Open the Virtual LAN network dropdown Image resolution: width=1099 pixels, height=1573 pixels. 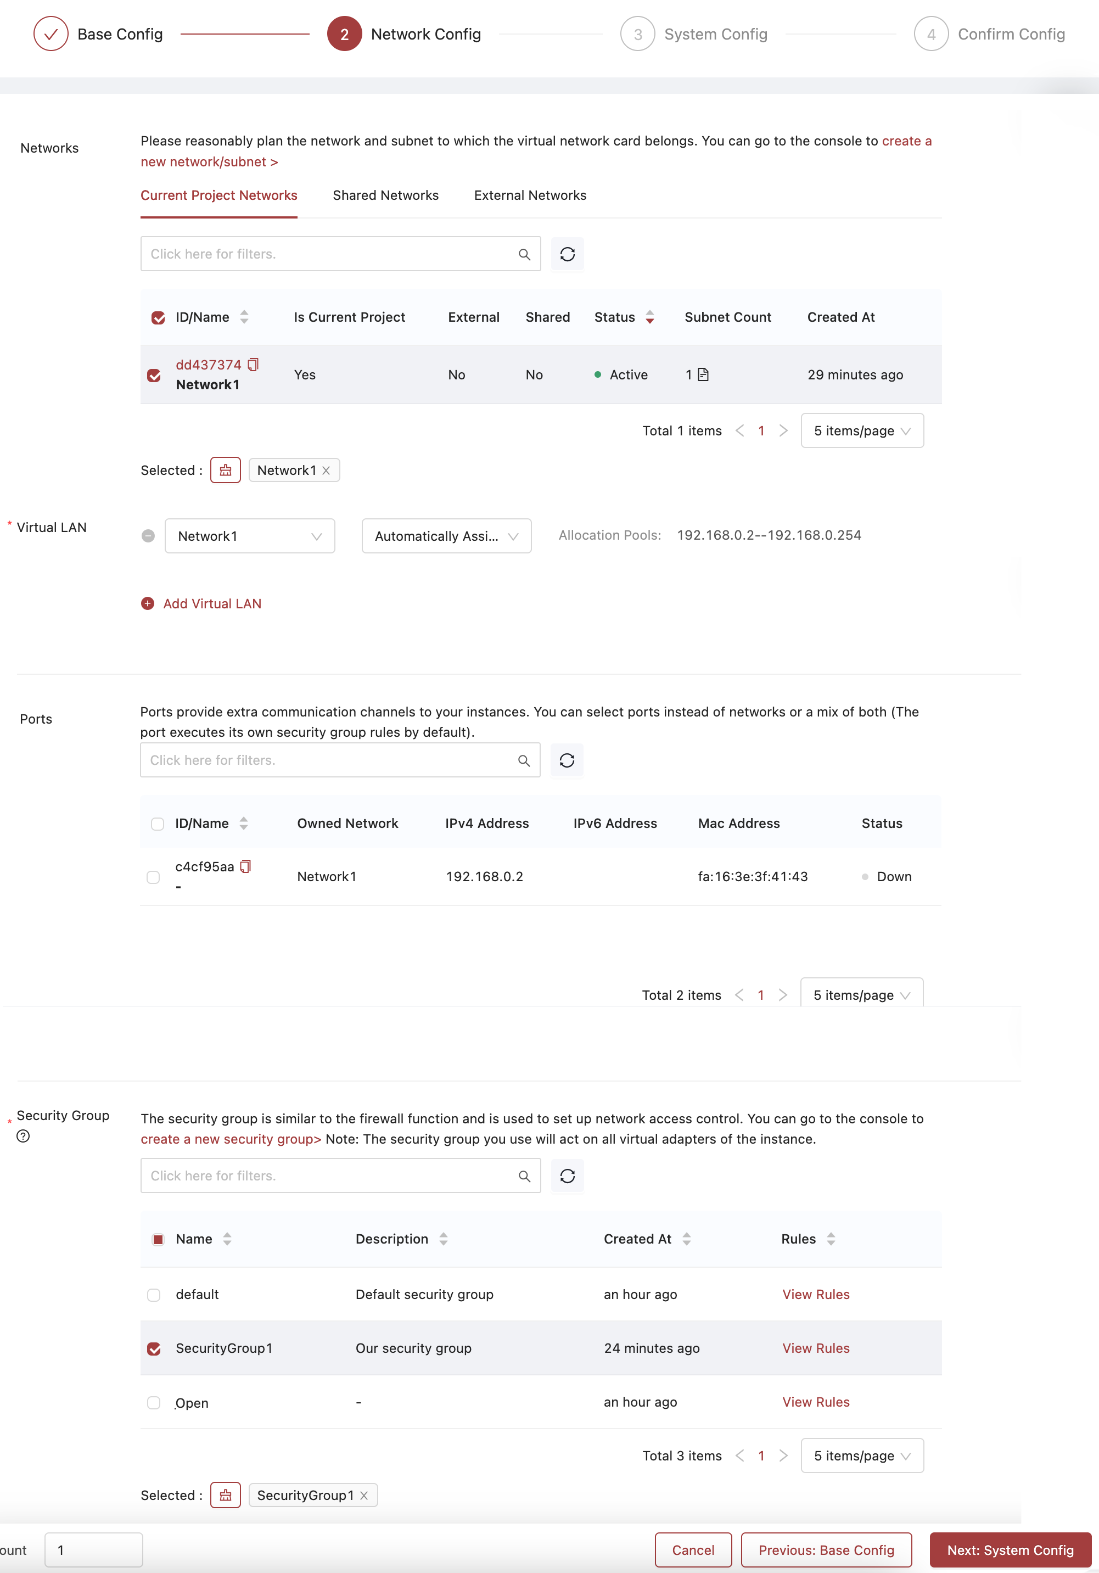point(249,536)
